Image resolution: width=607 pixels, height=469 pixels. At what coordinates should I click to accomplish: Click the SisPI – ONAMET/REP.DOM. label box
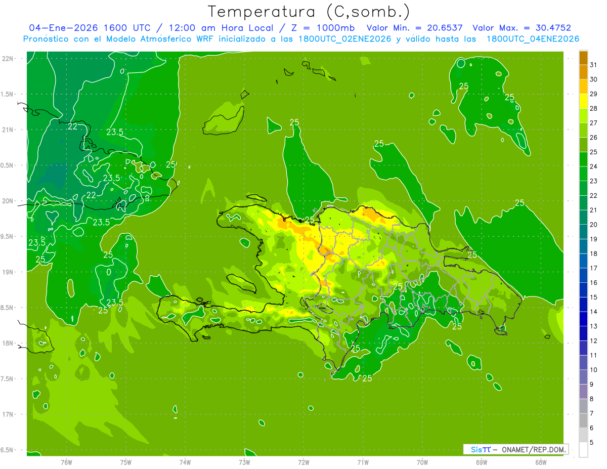[x=515, y=449]
